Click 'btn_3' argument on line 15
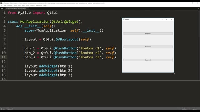The width and height of the screenshot is (200, 112). click(x=65, y=75)
